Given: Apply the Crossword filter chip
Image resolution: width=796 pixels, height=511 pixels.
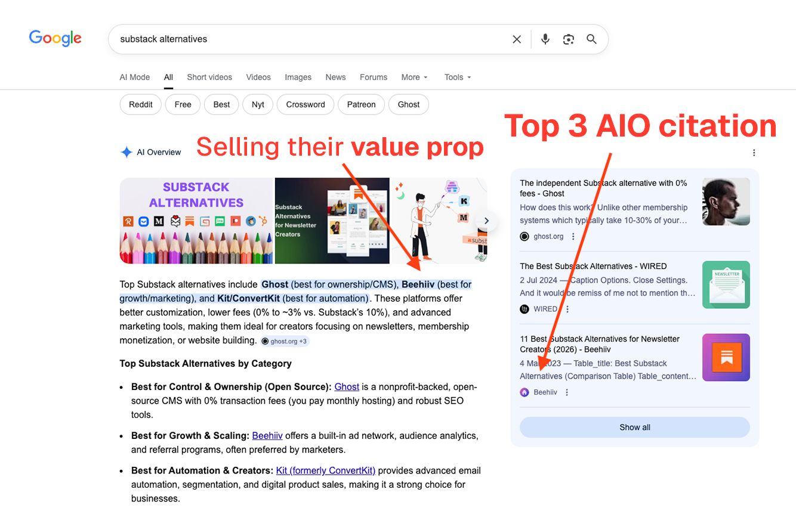Looking at the screenshot, I should [306, 104].
